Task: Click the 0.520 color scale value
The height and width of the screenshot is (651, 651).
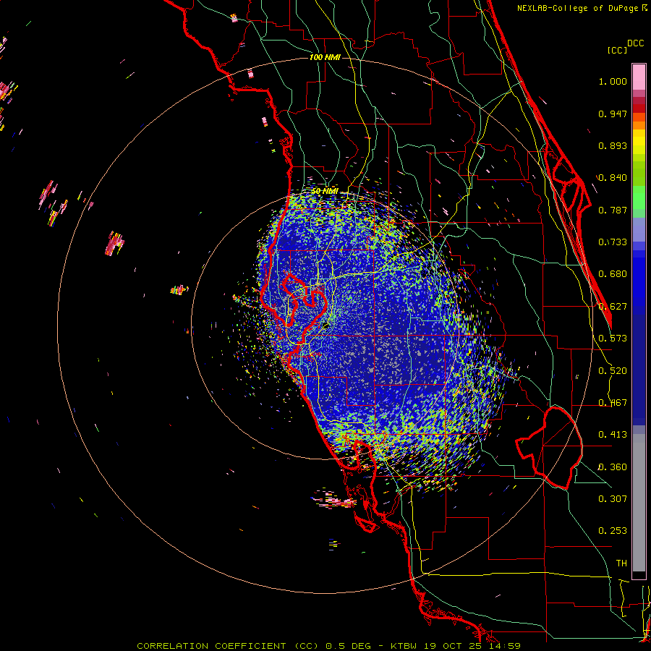Action: (613, 371)
